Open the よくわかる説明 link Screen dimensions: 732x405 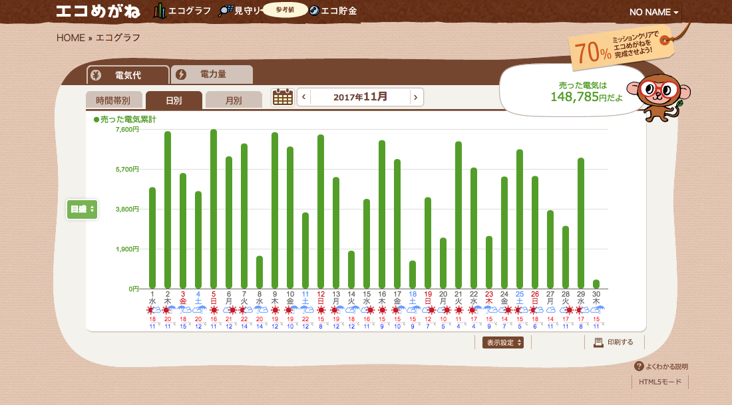coord(667,366)
